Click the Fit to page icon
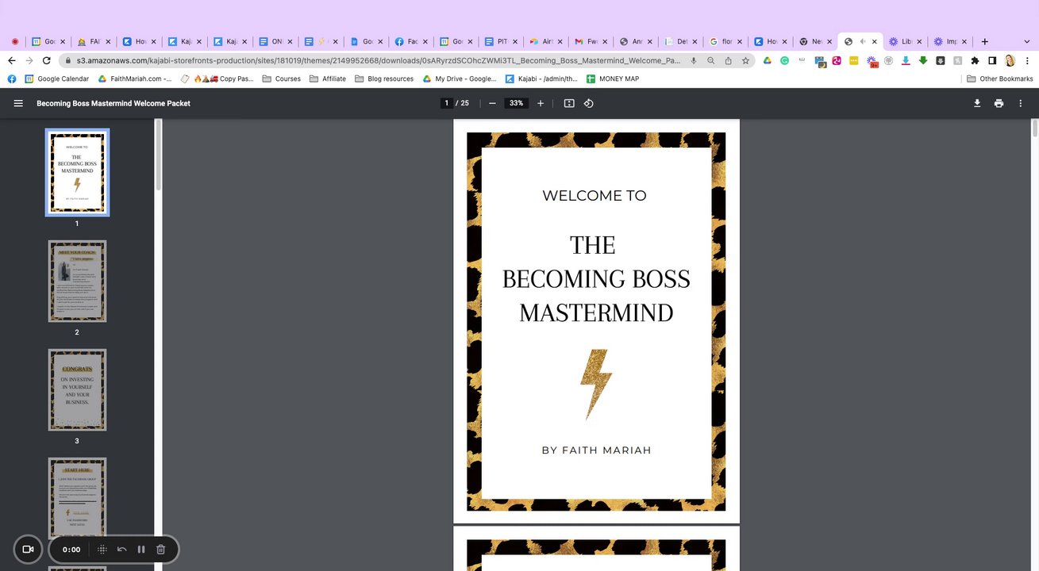Image resolution: width=1039 pixels, height=571 pixels. click(x=569, y=103)
